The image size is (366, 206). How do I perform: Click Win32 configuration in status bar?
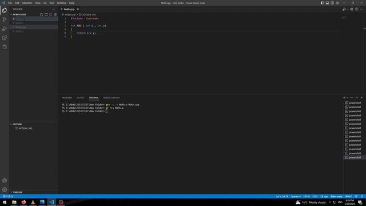click(348, 196)
